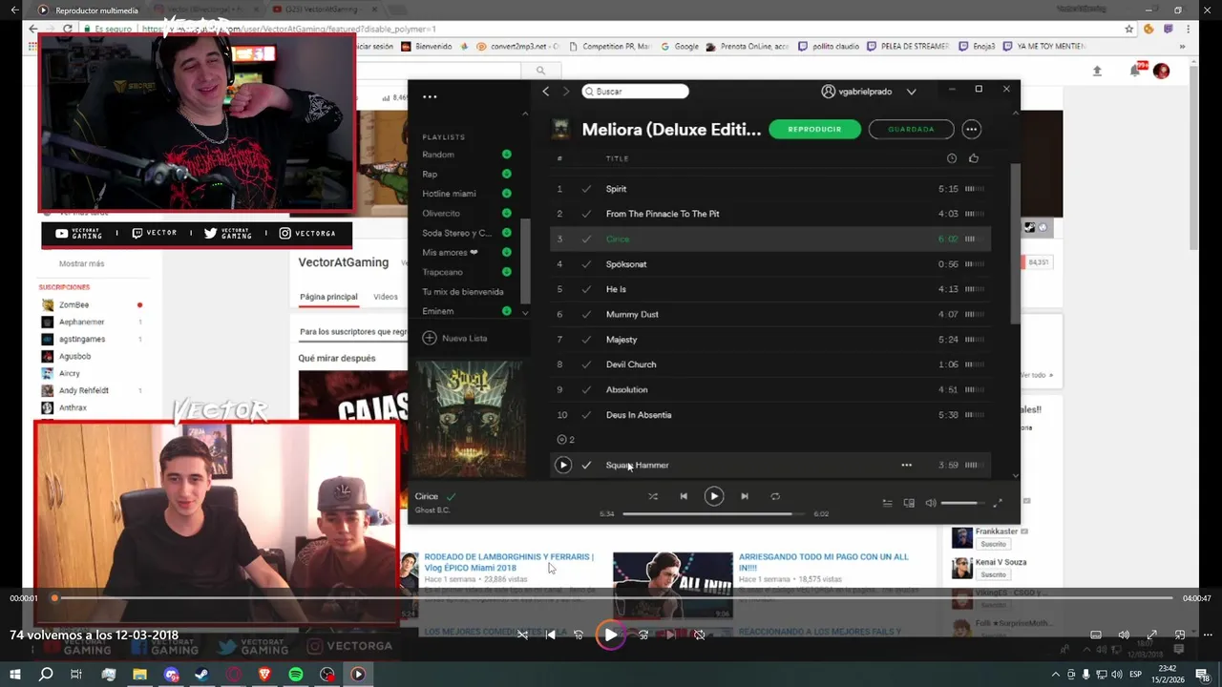Image resolution: width=1222 pixels, height=687 pixels.
Task: Play the current song in Spotify
Action: [x=714, y=496]
